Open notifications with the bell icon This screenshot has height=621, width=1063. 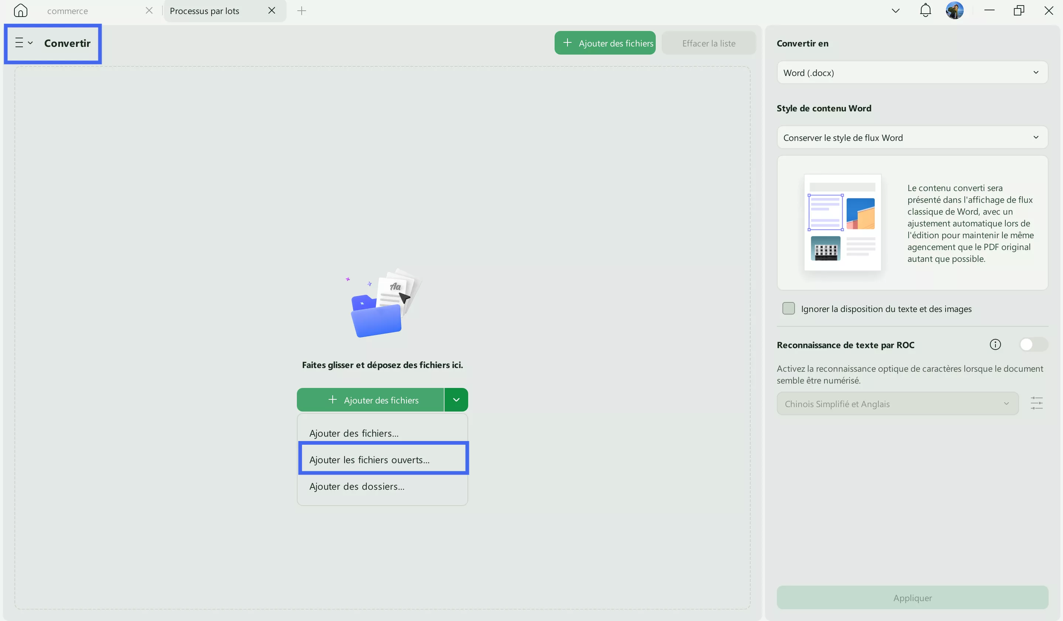click(x=926, y=10)
